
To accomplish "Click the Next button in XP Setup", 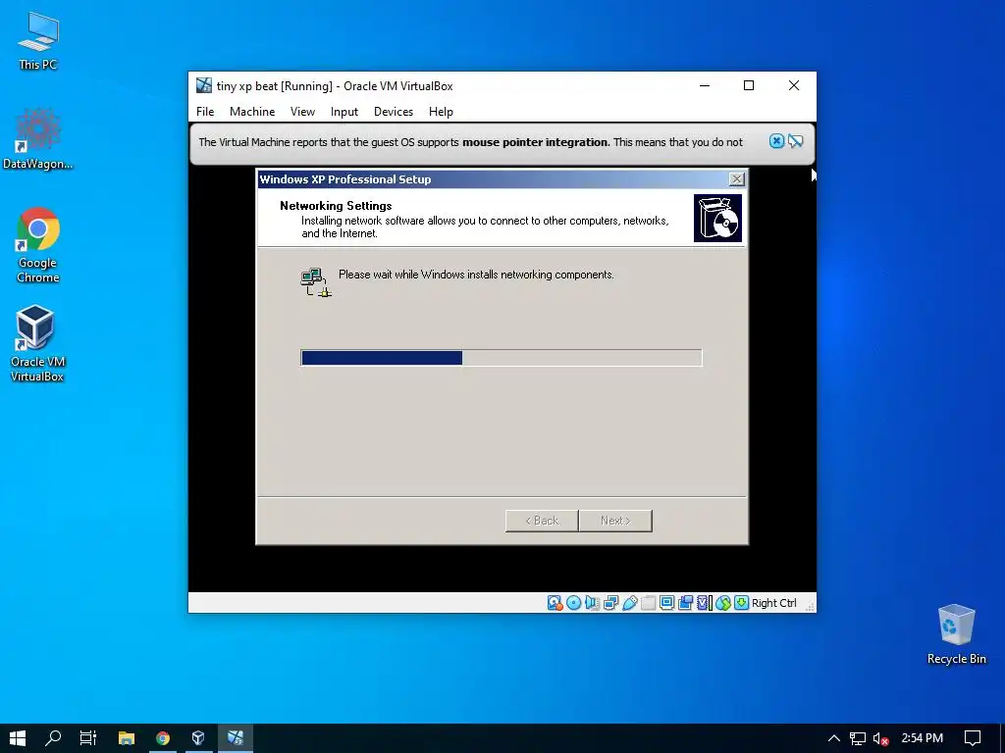I will pyautogui.click(x=615, y=521).
